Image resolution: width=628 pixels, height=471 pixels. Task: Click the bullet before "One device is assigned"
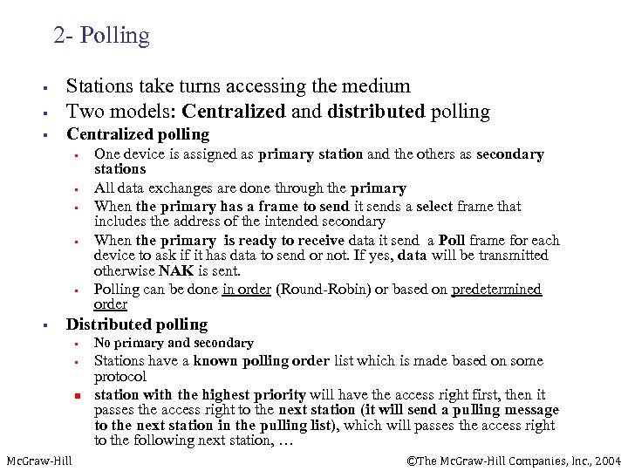coord(77,155)
